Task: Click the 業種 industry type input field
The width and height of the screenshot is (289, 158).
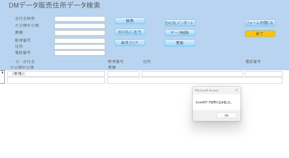Action: pyautogui.click(x=80, y=33)
